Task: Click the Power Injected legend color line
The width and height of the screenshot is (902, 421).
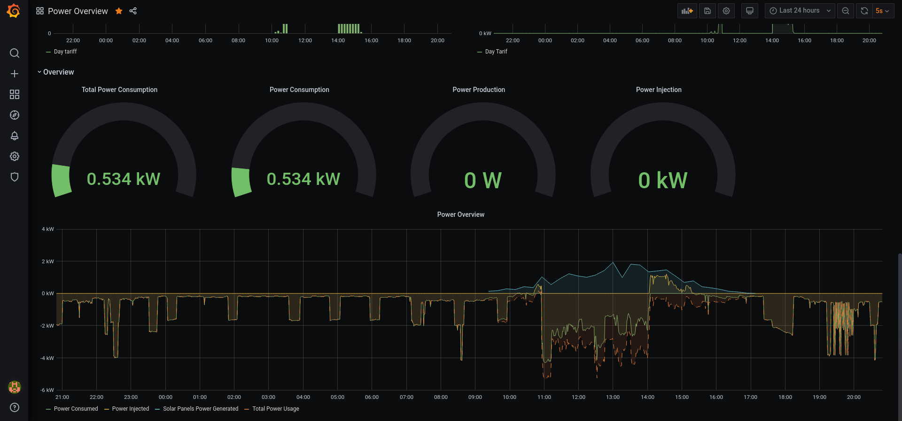Action: 107,409
